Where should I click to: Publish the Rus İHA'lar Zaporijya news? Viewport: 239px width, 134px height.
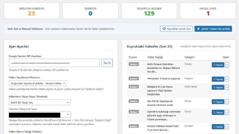click(x=218, y=102)
